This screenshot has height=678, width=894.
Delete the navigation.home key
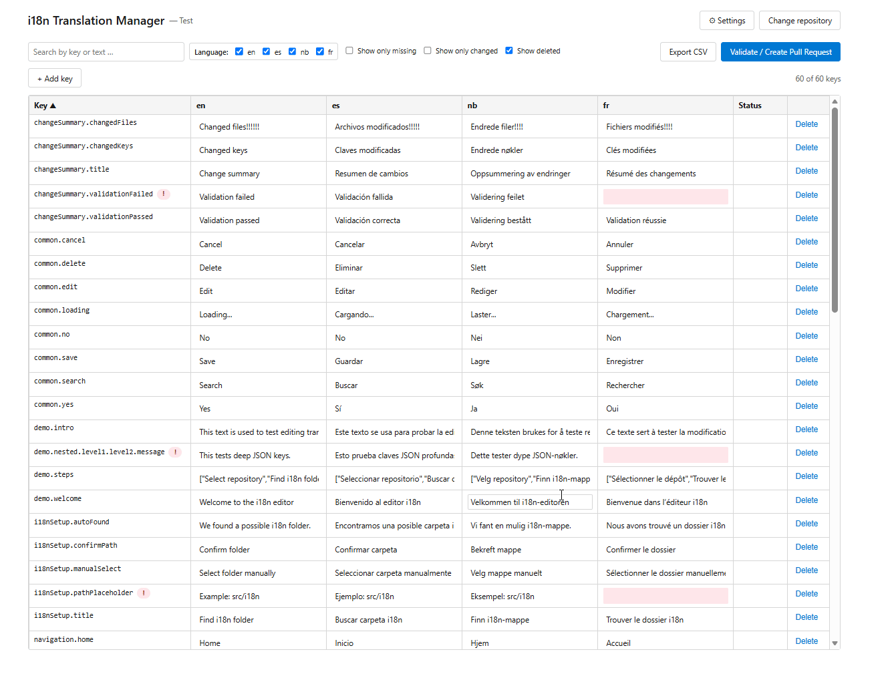(806, 641)
